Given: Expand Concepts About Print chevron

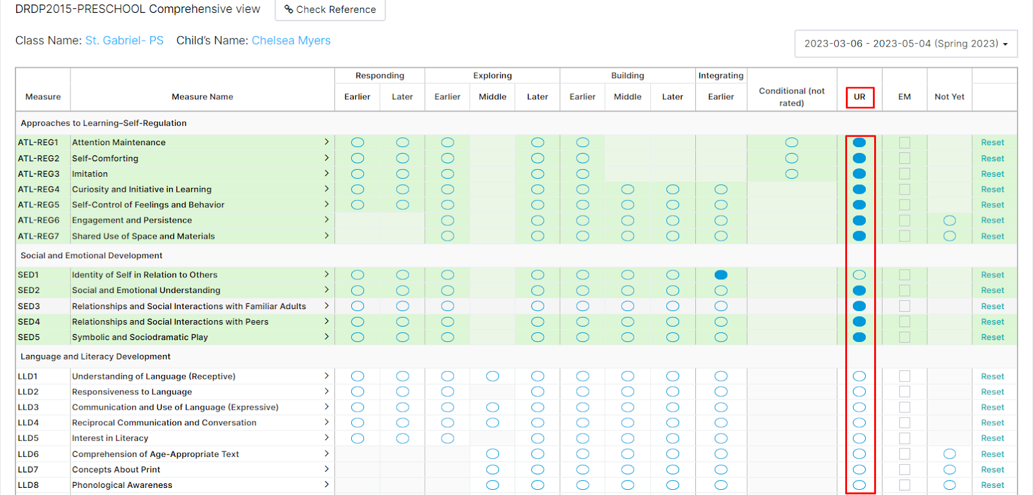Looking at the screenshot, I should pyautogui.click(x=326, y=469).
